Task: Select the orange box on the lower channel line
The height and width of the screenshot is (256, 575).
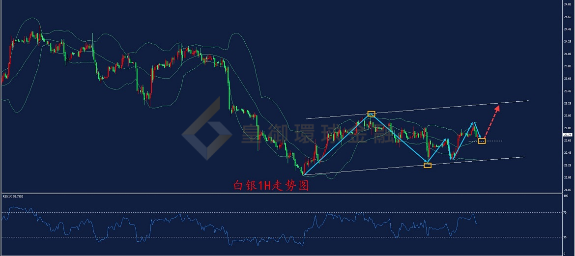Action: (428, 165)
